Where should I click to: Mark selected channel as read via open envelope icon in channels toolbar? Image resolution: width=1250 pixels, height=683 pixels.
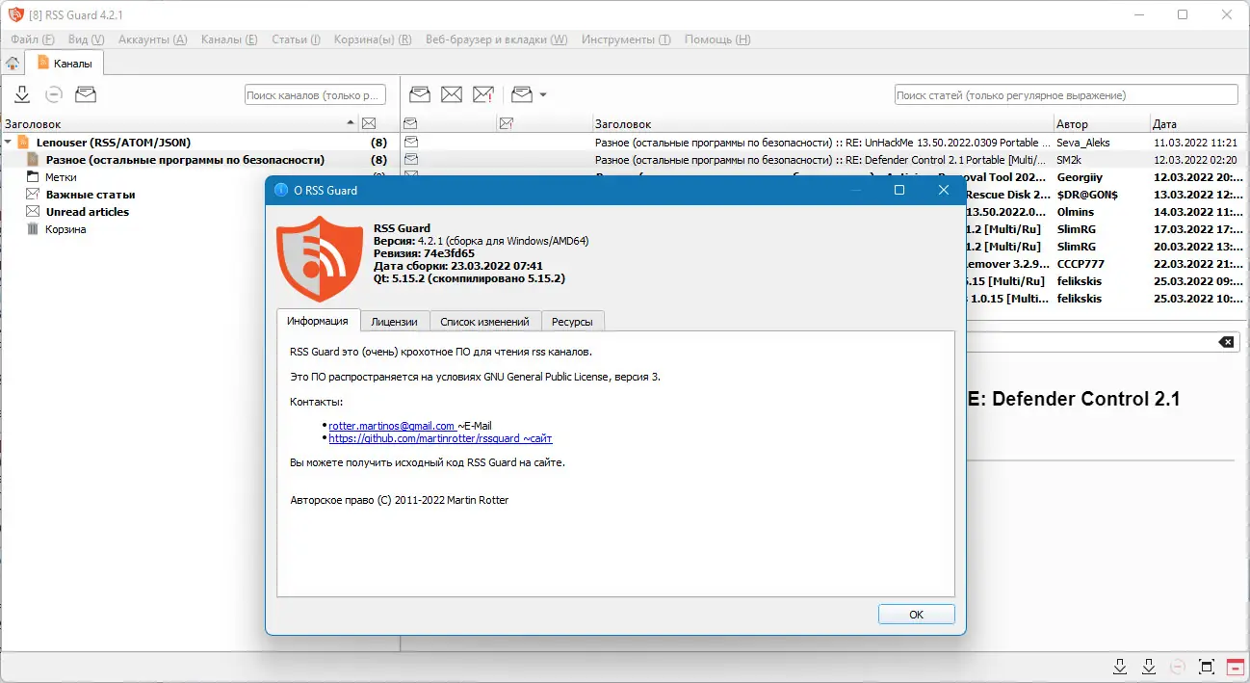[x=86, y=94]
